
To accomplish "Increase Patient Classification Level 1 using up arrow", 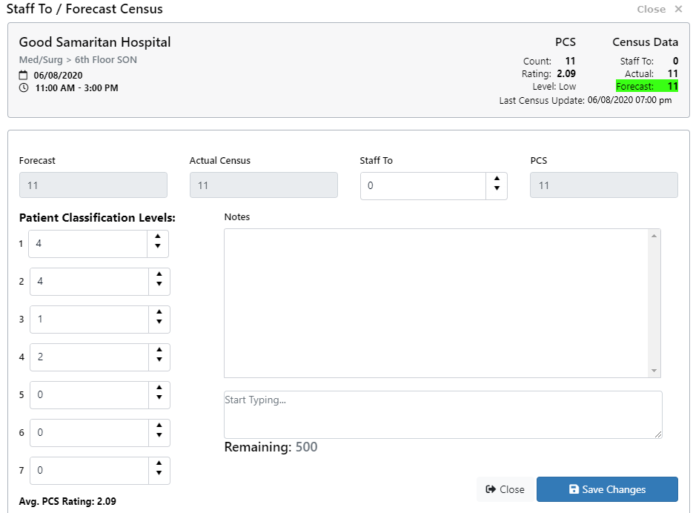I will click(159, 238).
